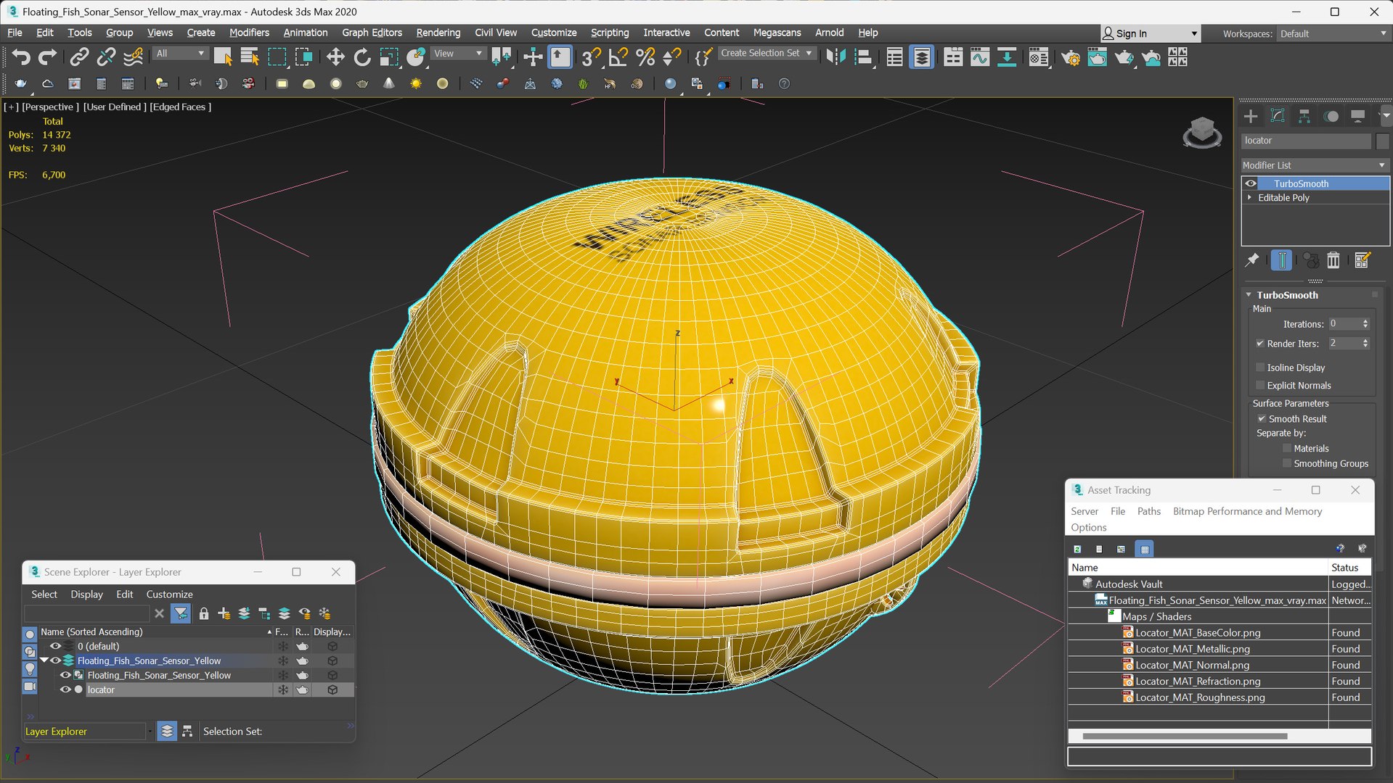This screenshot has width=1393, height=783.
Task: Expand the Editable Poly modifier entry
Action: 1249,197
